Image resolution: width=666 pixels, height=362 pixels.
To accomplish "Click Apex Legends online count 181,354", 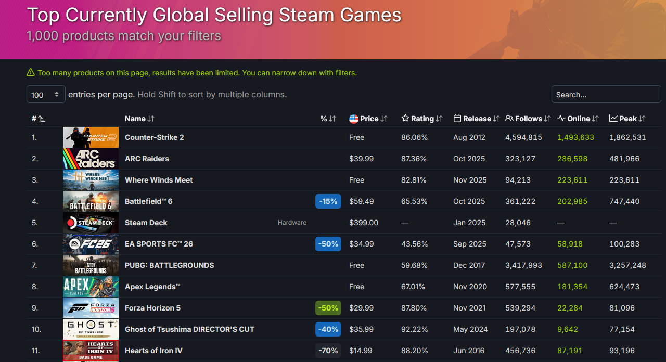I will [x=572, y=287].
